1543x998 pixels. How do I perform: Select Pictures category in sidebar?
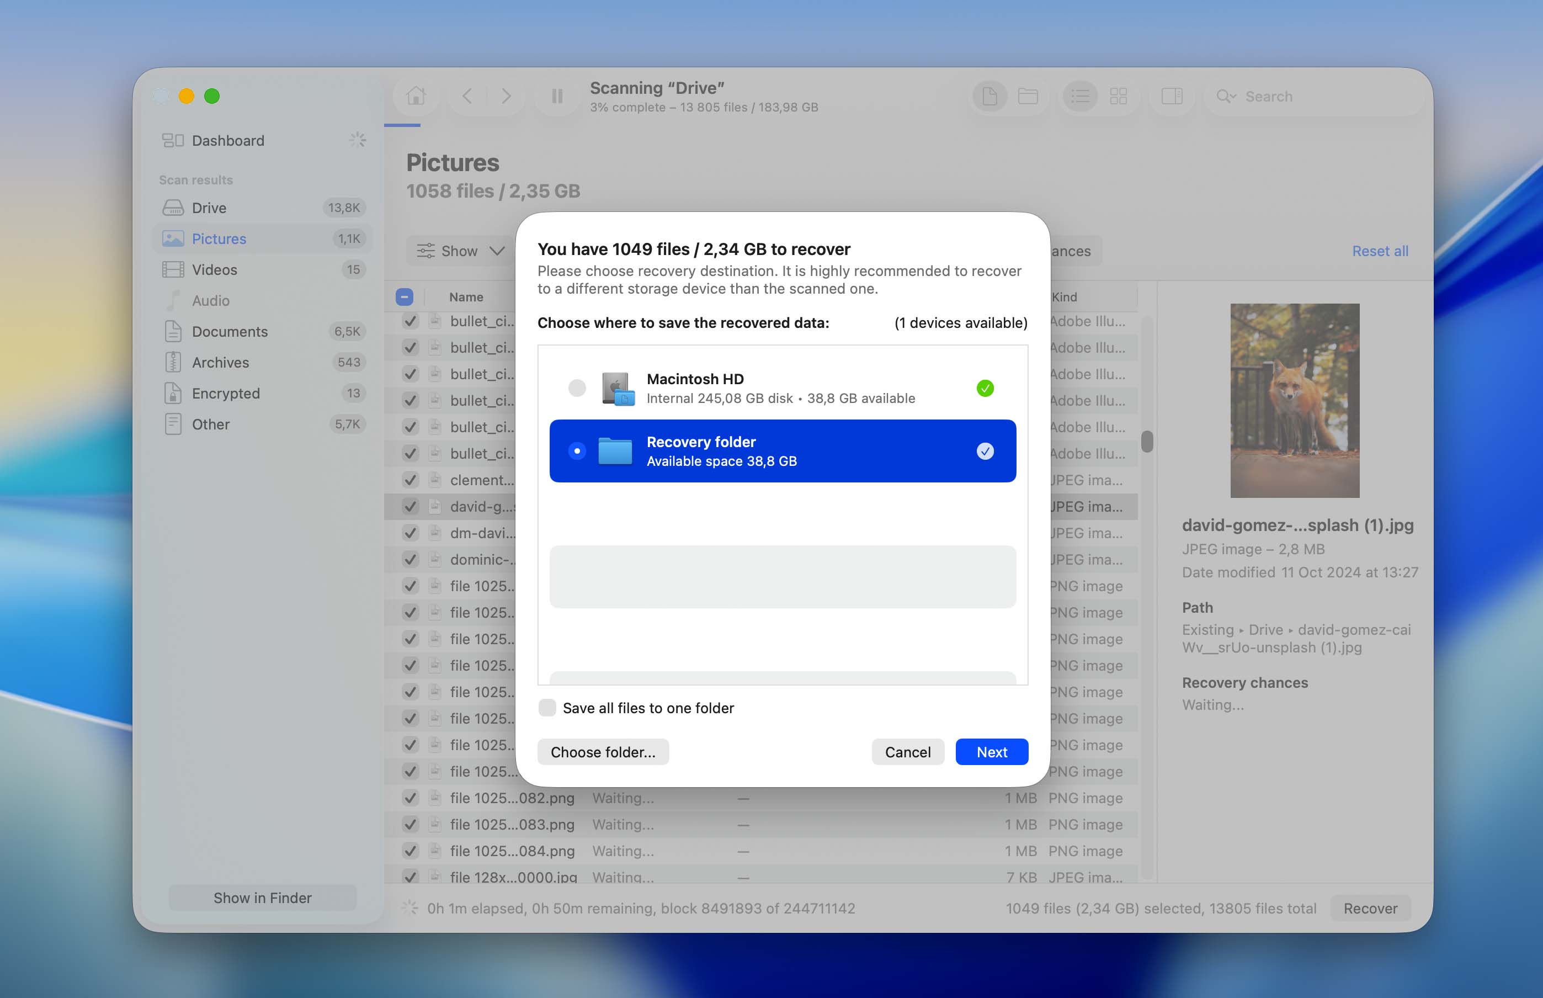point(262,238)
